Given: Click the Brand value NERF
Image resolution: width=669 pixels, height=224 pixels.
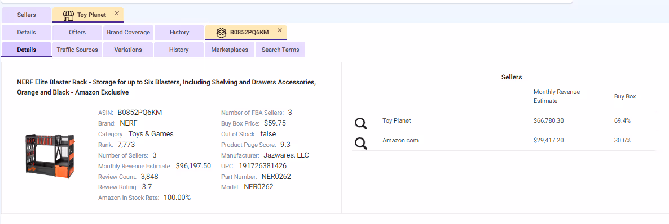Looking at the screenshot, I should pyautogui.click(x=129, y=123).
